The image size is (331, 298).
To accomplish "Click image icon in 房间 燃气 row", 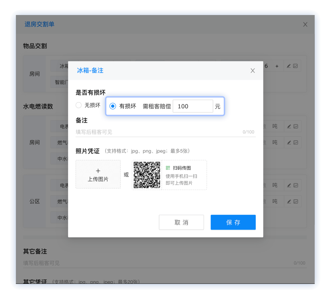I will [296, 142].
